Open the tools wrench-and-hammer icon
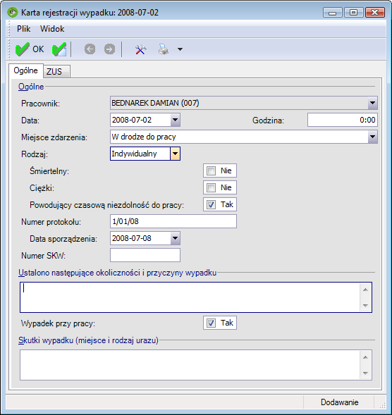The width and height of the screenshot is (392, 415). click(140, 49)
